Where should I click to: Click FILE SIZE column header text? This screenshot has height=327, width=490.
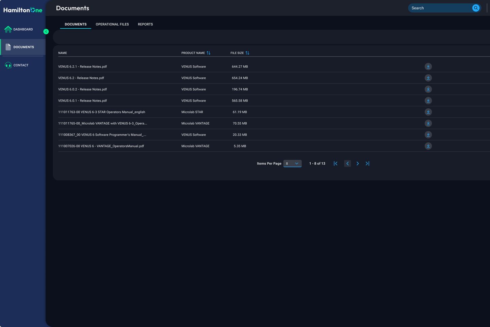click(237, 53)
